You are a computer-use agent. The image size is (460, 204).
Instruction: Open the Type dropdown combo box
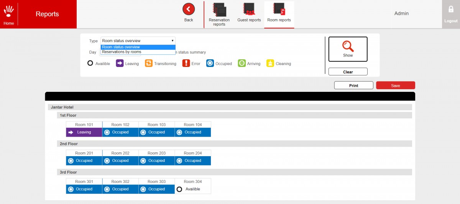[x=138, y=41]
